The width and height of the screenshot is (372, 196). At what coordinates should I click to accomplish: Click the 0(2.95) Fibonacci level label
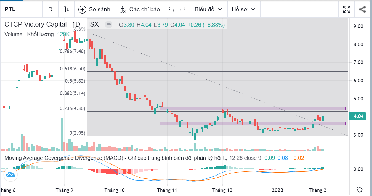coord(77,133)
